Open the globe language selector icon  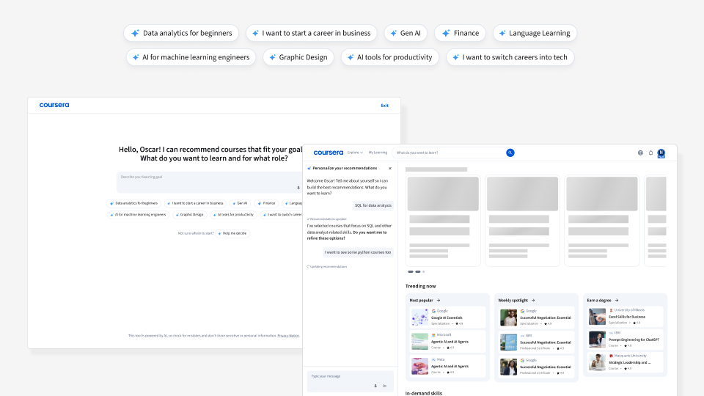tap(640, 153)
